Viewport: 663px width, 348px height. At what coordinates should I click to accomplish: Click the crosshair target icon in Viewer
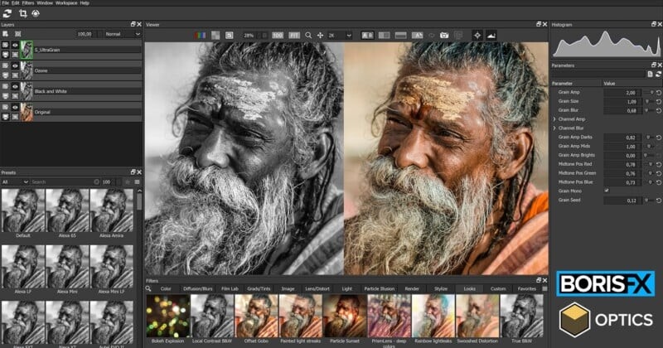pyautogui.click(x=477, y=36)
